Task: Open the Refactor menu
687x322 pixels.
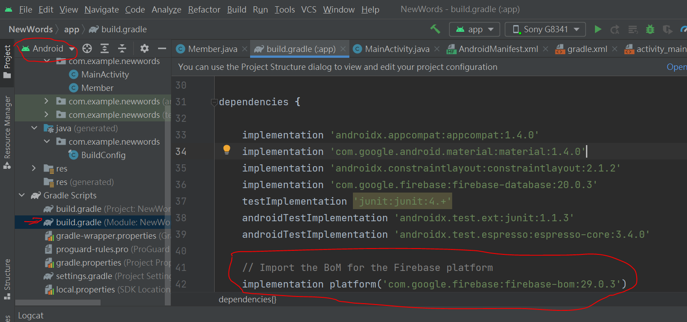Action: [x=204, y=9]
